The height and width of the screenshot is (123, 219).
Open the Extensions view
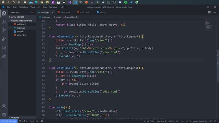(4, 56)
